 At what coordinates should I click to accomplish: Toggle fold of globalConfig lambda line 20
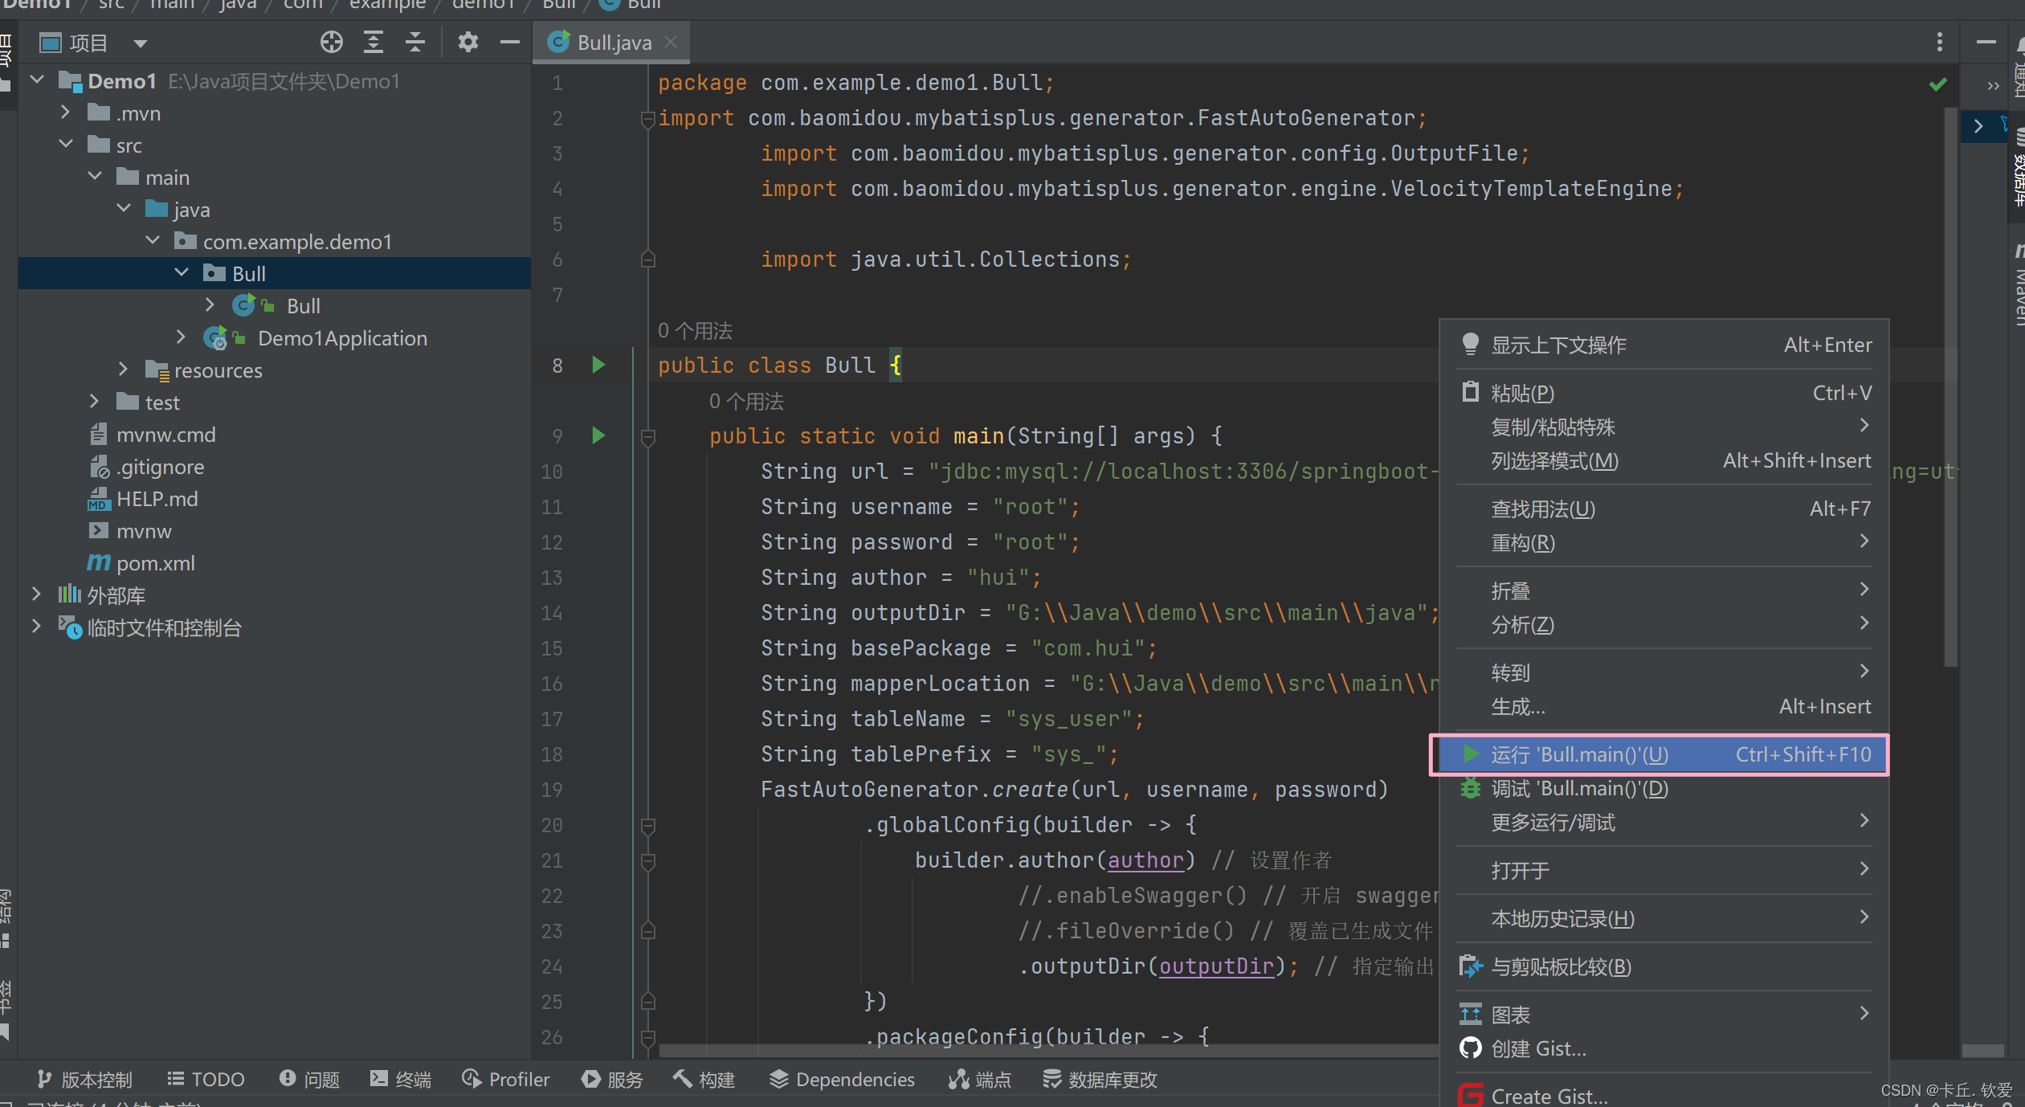point(648,825)
